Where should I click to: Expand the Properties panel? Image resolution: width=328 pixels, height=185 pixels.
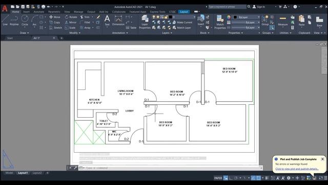(236, 33)
